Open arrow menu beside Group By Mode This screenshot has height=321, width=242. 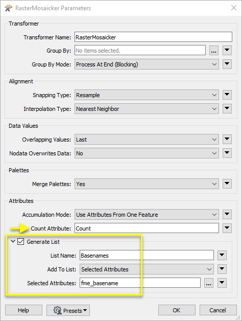point(227,64)
